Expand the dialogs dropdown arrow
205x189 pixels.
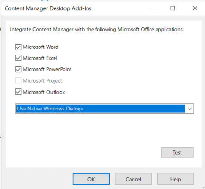(190, 109)
